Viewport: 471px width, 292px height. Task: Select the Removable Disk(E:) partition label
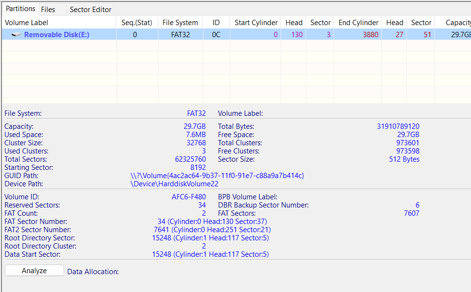[56, 35]
